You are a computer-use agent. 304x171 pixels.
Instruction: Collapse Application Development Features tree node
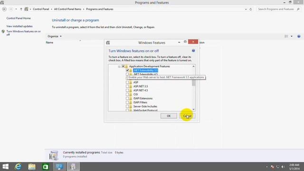coord(119,66)
